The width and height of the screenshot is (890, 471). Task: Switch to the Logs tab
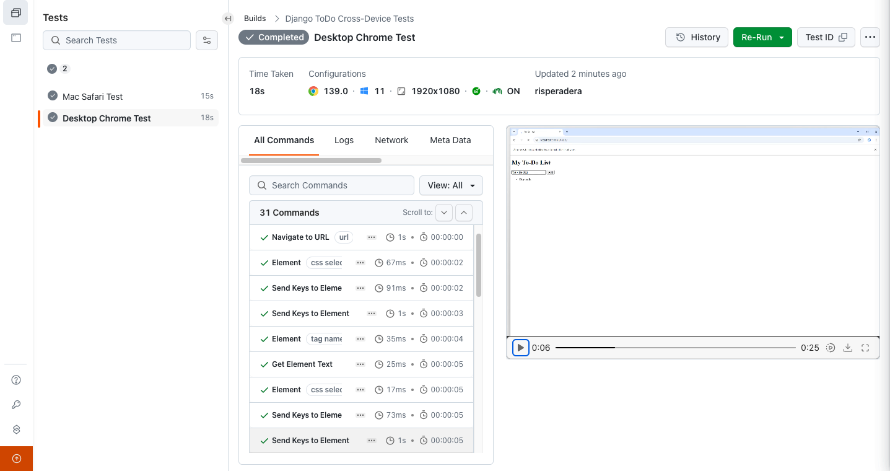(x=344, y=140)
